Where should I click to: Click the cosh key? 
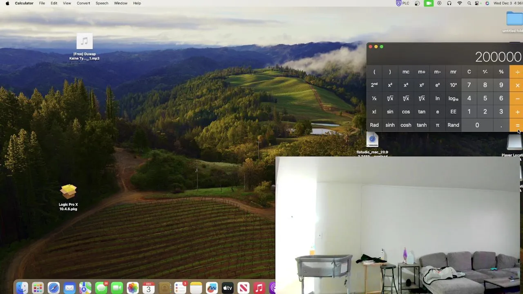click(x=406, y=125)
